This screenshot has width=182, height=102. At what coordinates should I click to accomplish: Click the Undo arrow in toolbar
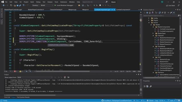coord(24,5)
